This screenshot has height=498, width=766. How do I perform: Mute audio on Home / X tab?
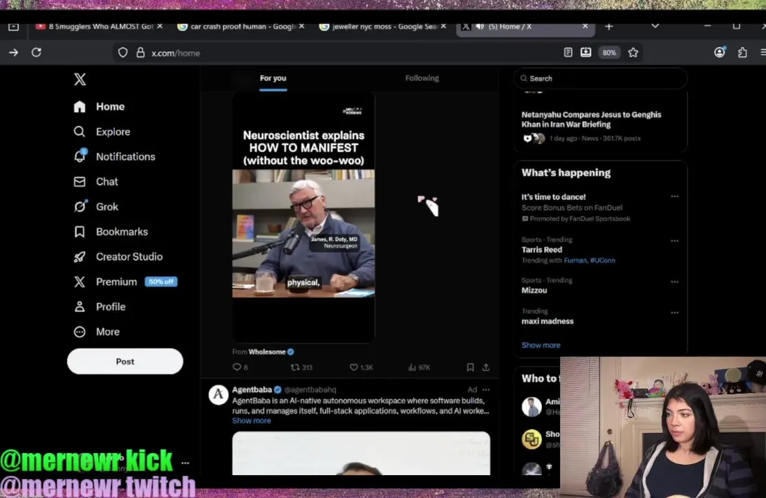click(x=480, y=26)
